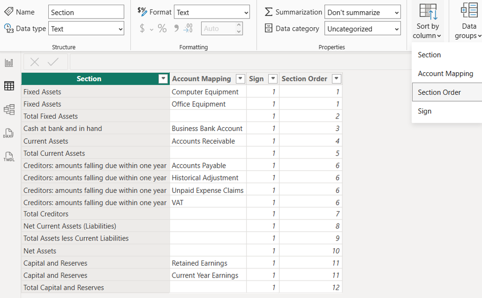
Task: Click Net Current Assets (Liabilities) cell
Action: pyautogui.click(x=95, y=226)
